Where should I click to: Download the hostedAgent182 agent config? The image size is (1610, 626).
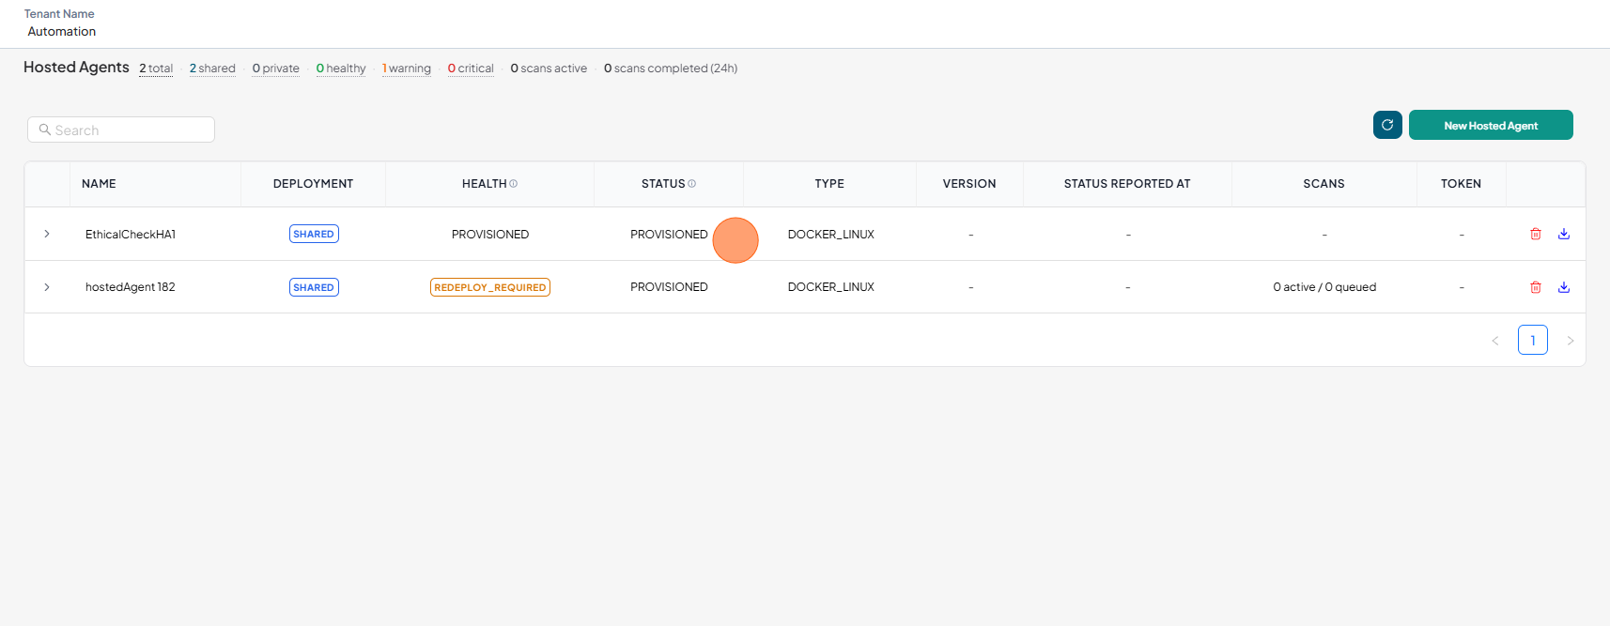tap(1564, 287)
